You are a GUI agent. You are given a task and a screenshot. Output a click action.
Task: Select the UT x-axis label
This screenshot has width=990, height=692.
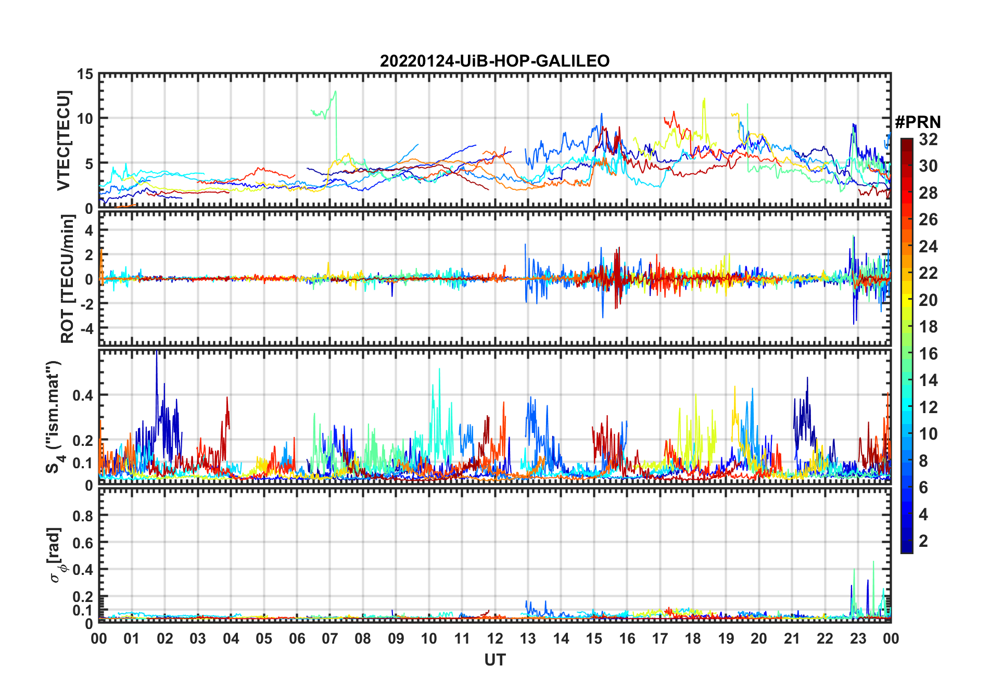click(x=494, y=660)
